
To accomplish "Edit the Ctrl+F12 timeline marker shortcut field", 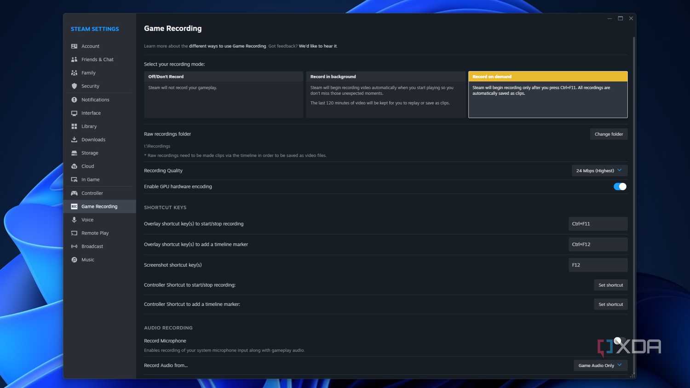I will 598,245.
